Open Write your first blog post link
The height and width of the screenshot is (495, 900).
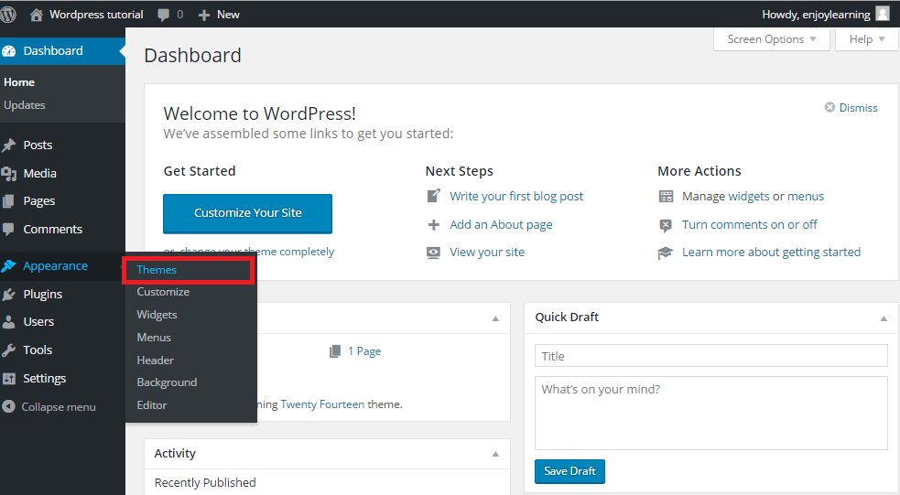[516, 196]
